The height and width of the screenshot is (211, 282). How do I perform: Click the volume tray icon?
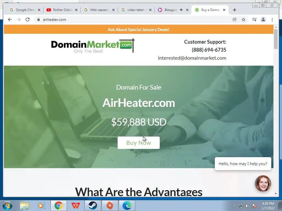tap(248, 206)
